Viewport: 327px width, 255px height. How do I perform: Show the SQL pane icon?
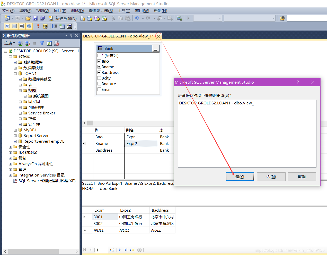pyautogui.click(x=22, y=26)
